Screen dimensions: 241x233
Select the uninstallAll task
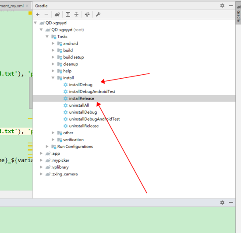[x=79, y=105]
